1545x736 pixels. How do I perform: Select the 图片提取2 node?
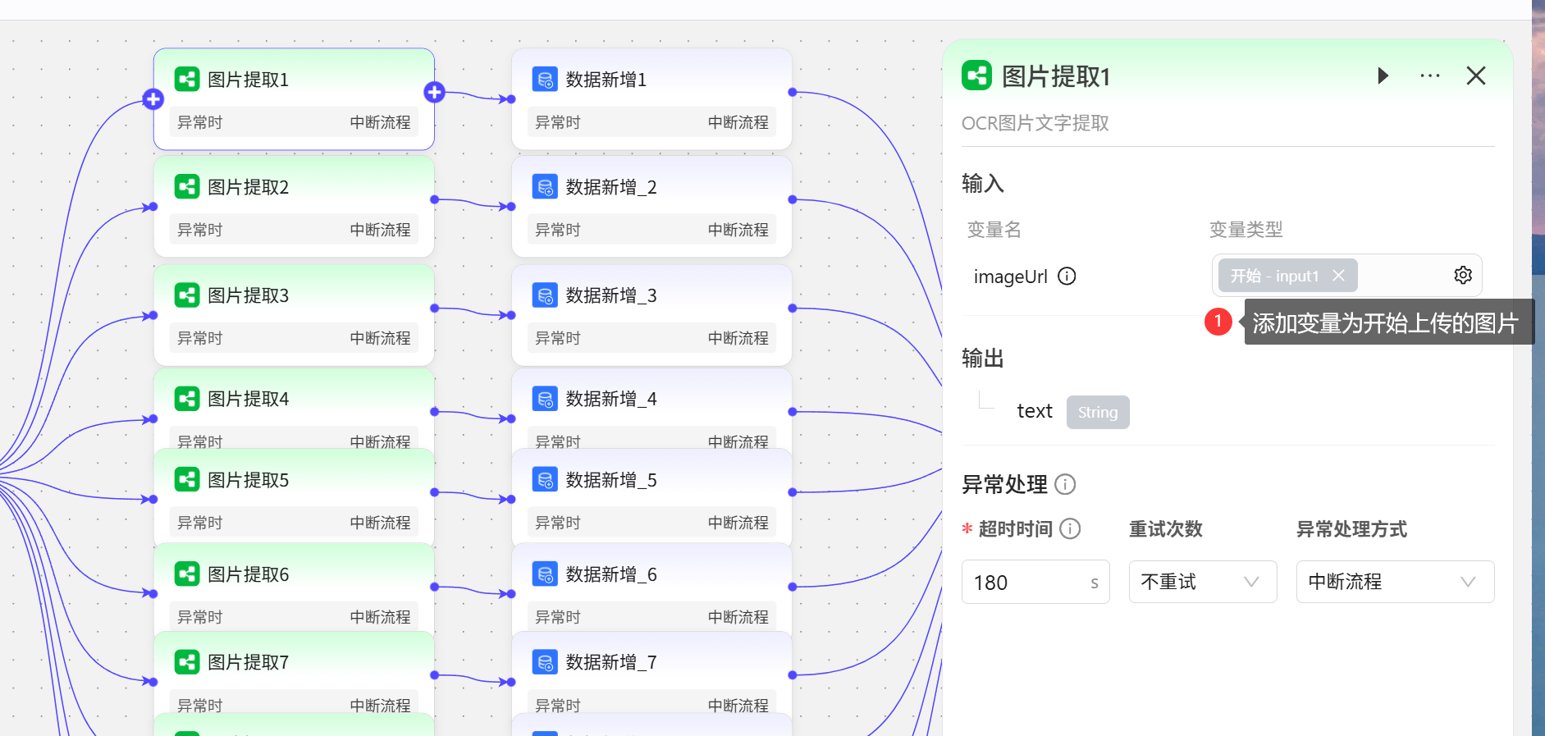point(293,187)
